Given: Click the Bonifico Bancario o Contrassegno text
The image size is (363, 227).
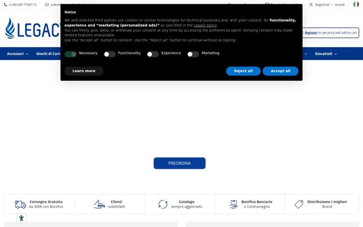Looking at the screenshot, I should pyautogui.click(x=257, y=204).
